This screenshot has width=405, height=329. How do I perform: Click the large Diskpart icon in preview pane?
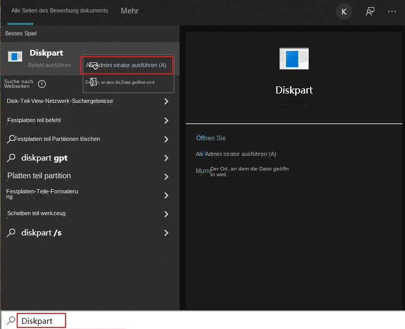click(x=294, y=58)
